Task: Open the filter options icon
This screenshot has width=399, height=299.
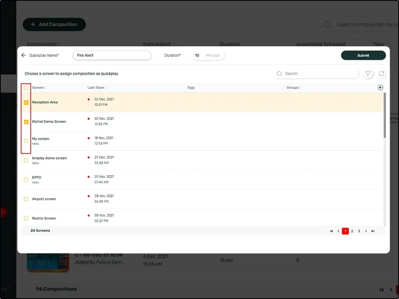Action: click(368, 74)
